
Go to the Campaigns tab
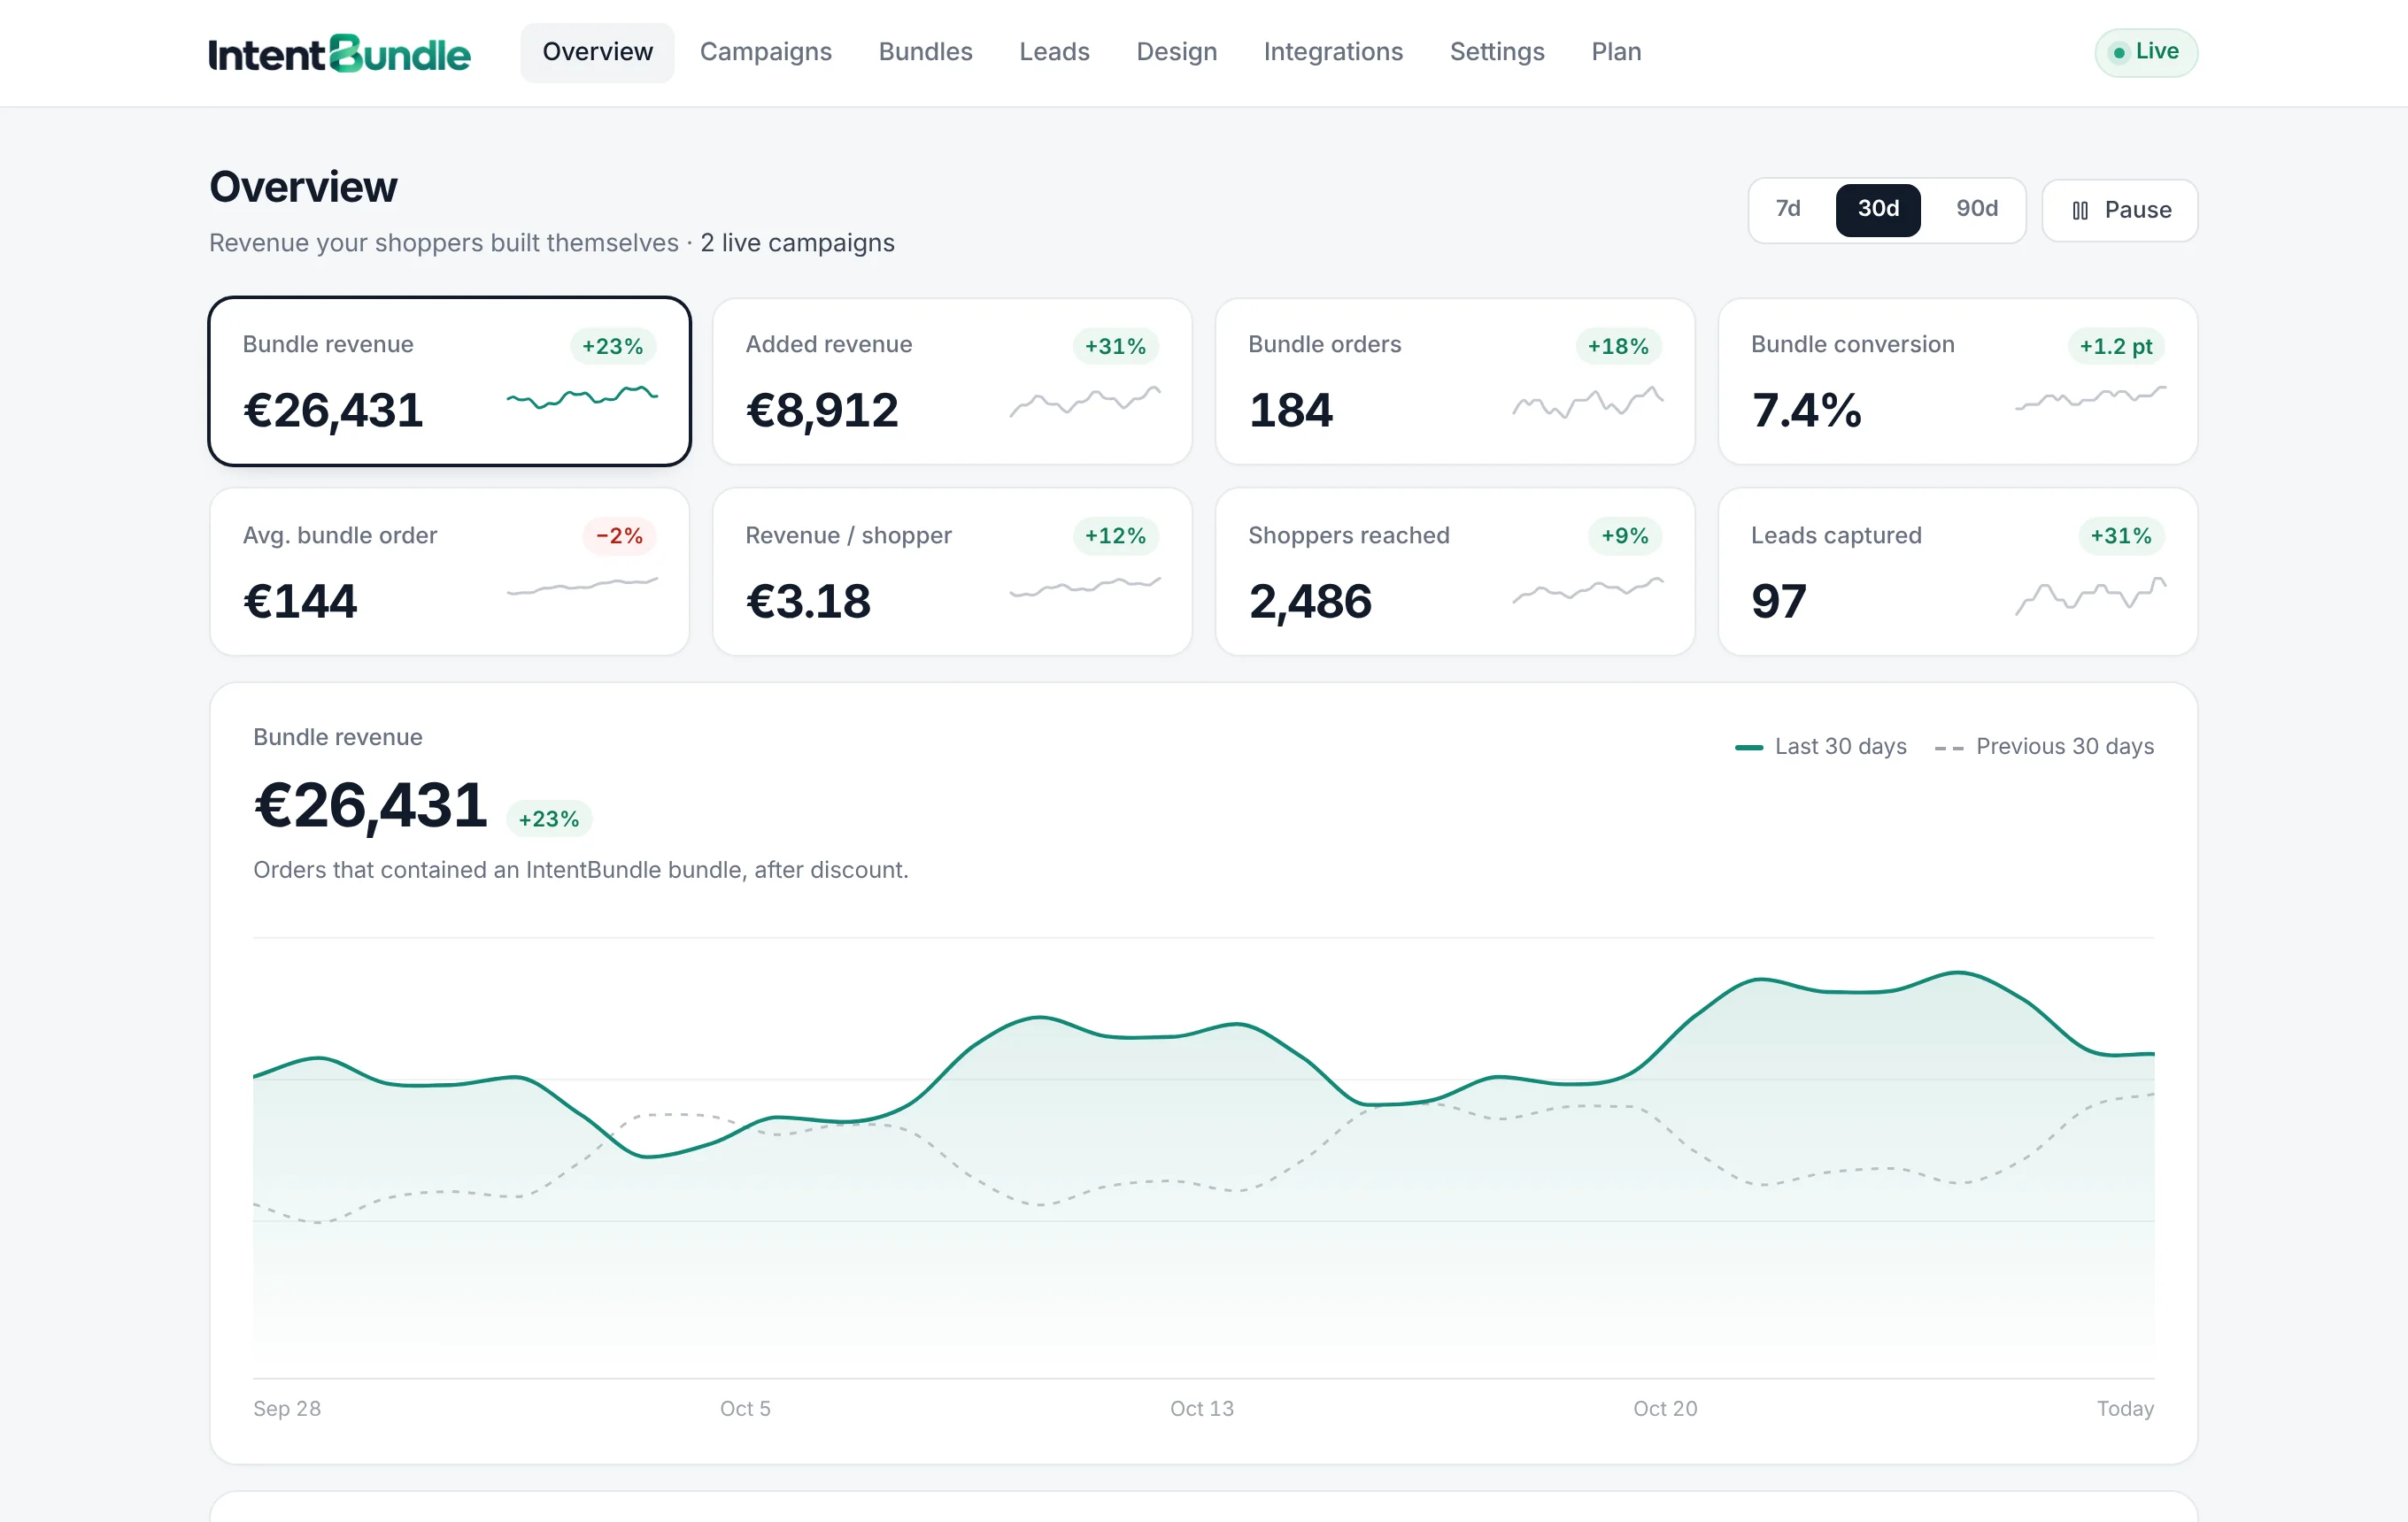tap(765, 52)
